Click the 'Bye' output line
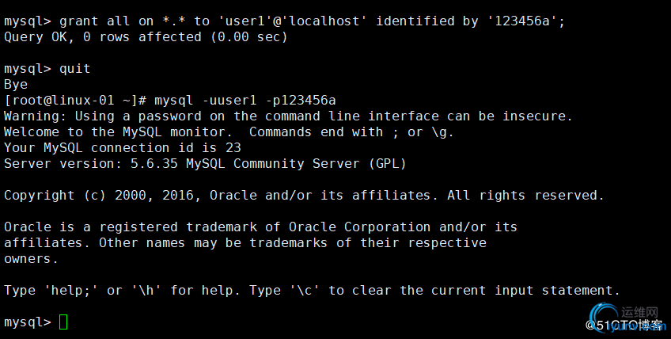The image size is (671, 339). tap(16, 84)
